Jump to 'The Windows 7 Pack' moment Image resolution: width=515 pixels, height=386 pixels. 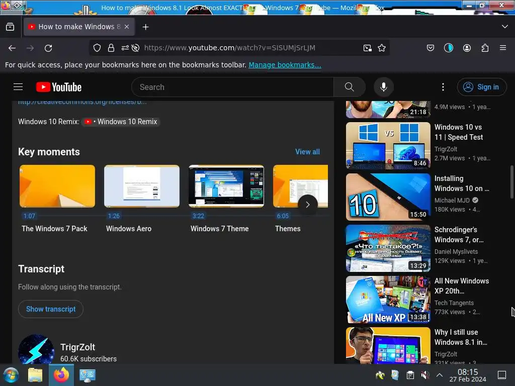point(57,186)
